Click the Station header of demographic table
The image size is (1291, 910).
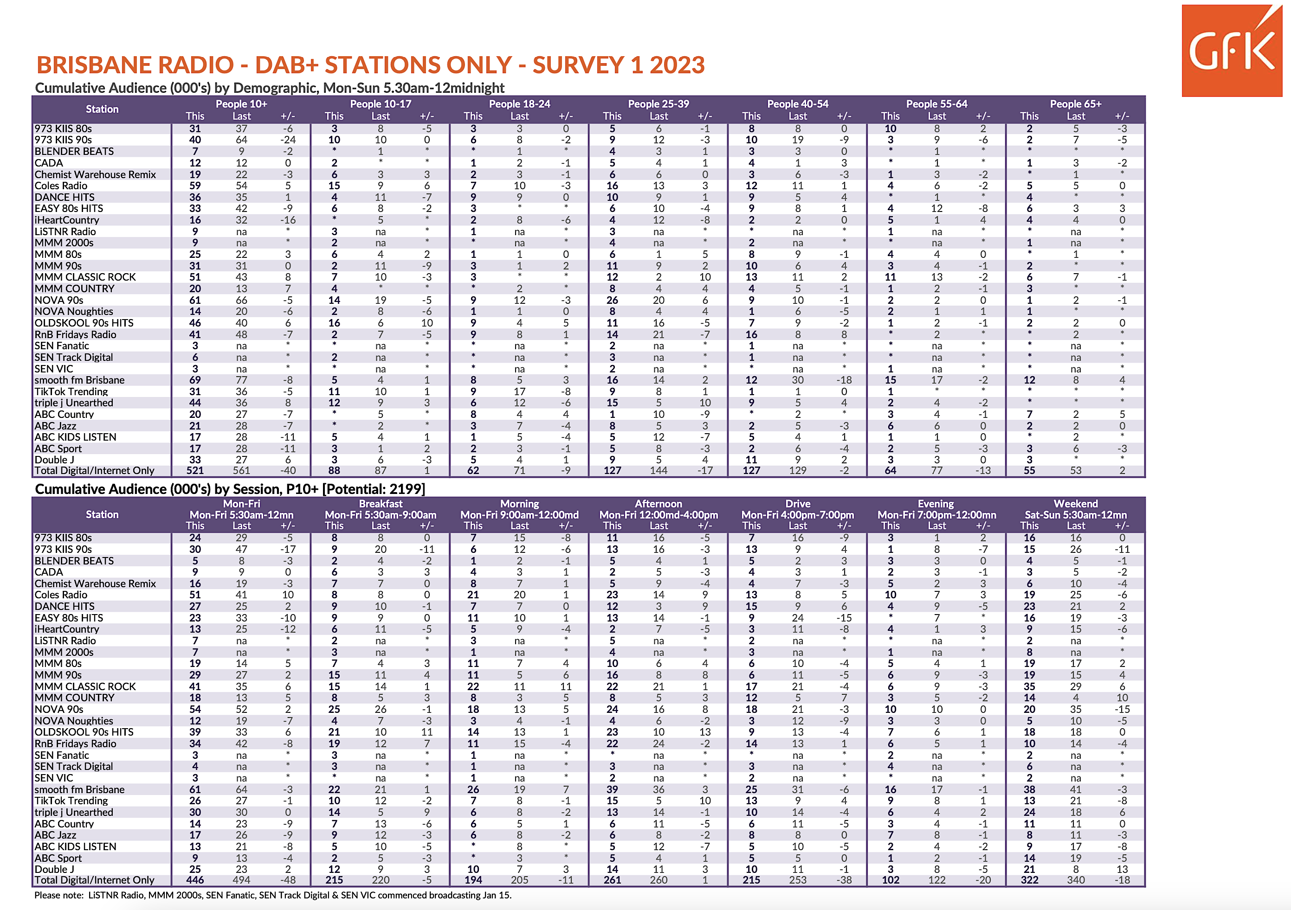(x=102, y=109)
